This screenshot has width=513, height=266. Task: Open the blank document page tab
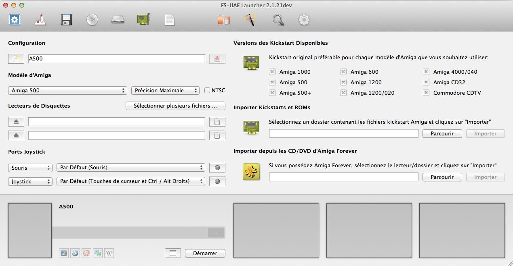pyautogui.click(x=170, y=19)
